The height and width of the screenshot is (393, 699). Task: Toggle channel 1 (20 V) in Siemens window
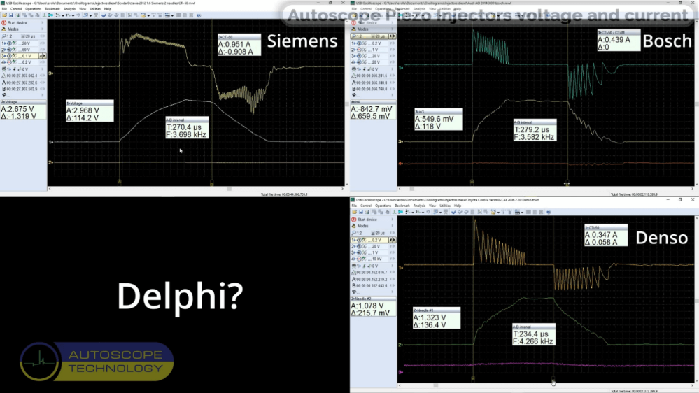[x=21, y=43]
